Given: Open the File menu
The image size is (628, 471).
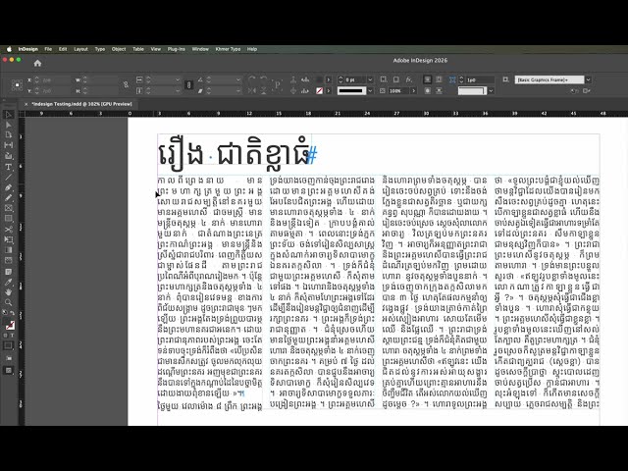Looking at the screenshot, I should tap(48, 49).
